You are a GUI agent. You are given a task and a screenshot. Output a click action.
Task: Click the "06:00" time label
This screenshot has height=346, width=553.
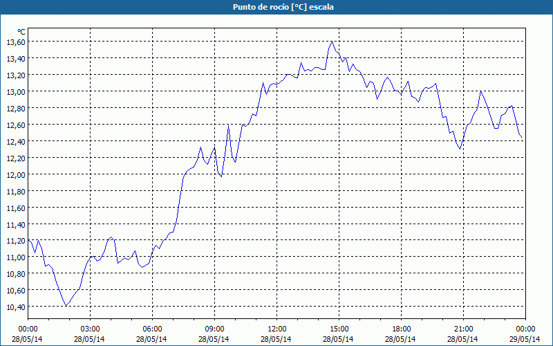point(152,329)
